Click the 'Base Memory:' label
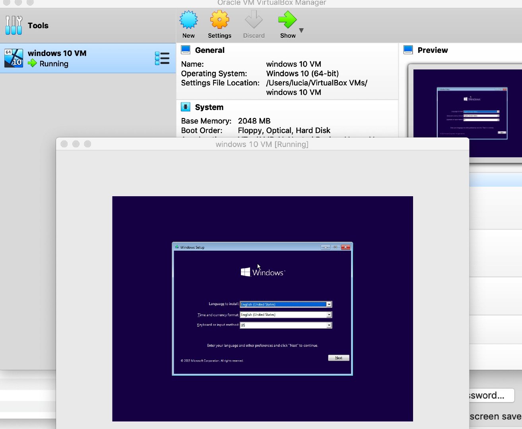Viewport: 522px width, 429px height. (x=206, y=121)
